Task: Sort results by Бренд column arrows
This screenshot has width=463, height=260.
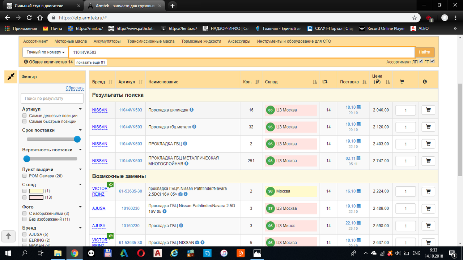Action: [x=111, y=82]
